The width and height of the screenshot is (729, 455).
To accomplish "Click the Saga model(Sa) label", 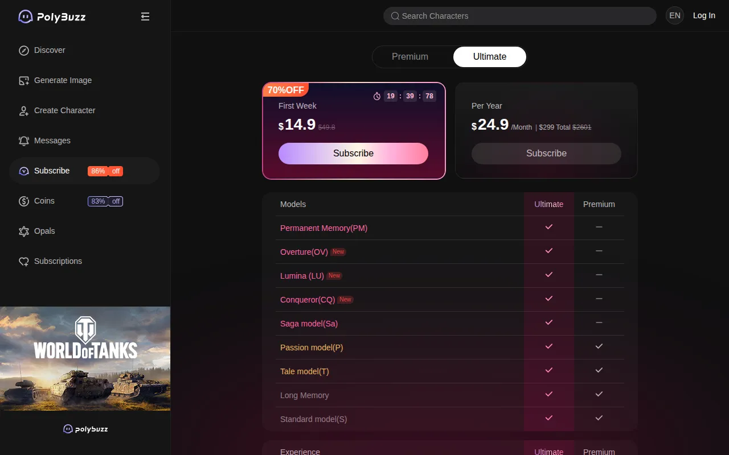I will 309,324.
